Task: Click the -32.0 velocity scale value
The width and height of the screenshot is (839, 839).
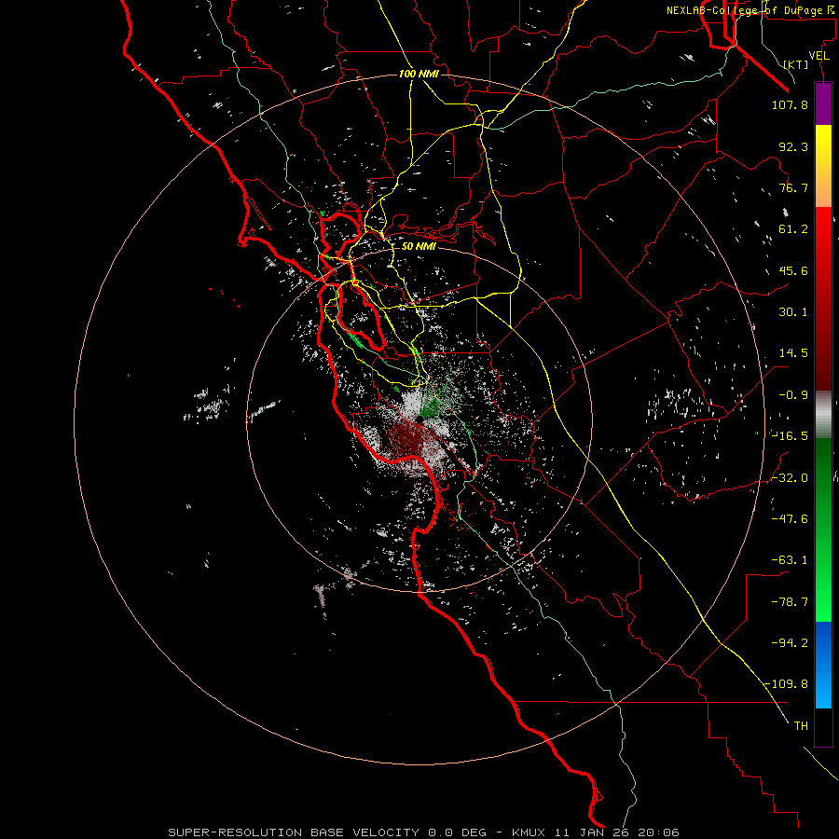Action: (x=790, y=478)
